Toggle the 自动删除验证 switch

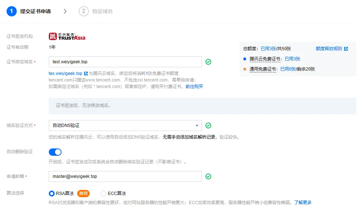(x=55, y=152)
